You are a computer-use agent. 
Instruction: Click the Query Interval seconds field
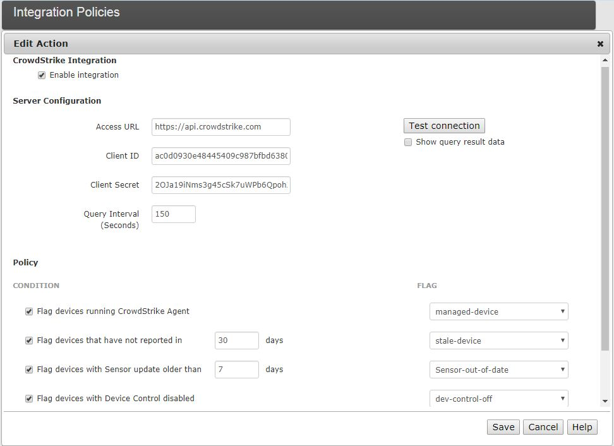point(174,214)
